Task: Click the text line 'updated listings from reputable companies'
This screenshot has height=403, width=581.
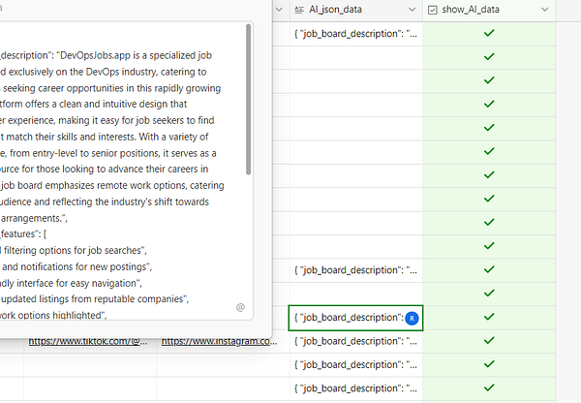Action: (x=95, y=299)
